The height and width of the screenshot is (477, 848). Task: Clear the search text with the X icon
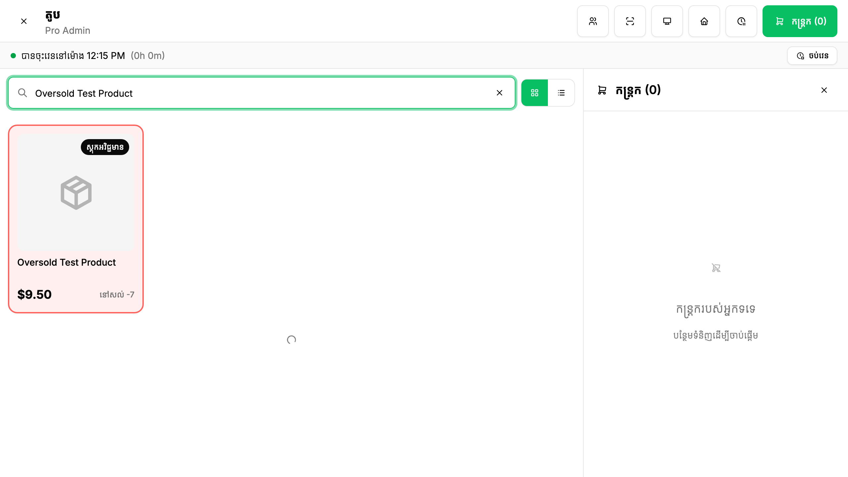pyautogui.click(x=500, y=93)
